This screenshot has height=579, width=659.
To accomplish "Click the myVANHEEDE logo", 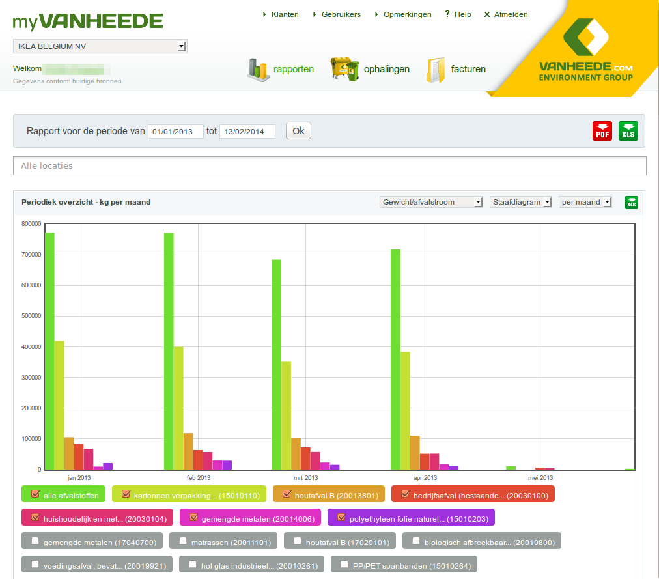I will tap(88, 21).
